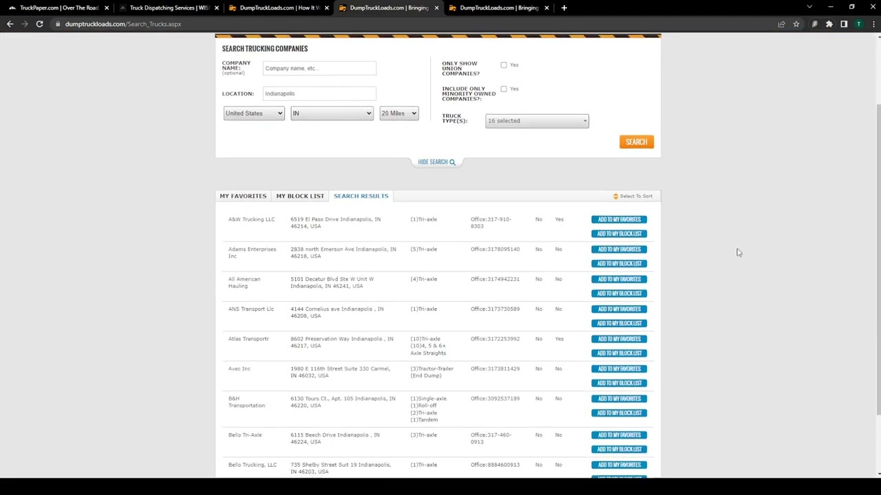Open the Chrome three-dot menu

[x=873, y=24]
